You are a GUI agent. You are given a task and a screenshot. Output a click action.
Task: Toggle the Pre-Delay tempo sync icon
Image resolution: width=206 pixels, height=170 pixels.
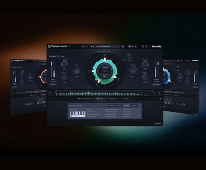click(x=58, y=57)
